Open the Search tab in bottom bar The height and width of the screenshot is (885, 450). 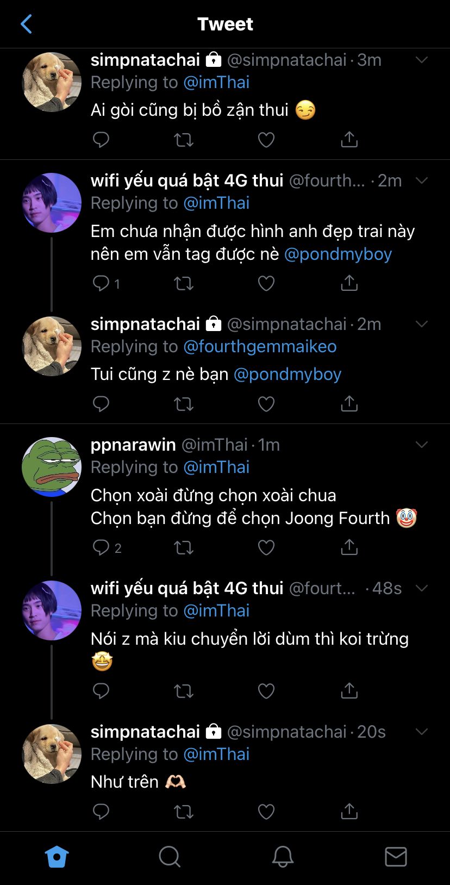[170, 857]
